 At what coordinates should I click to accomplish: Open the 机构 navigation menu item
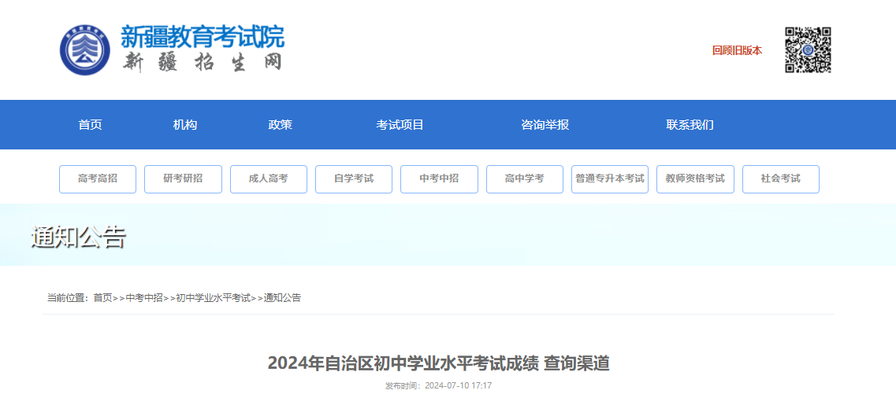[x=185, y=125]
